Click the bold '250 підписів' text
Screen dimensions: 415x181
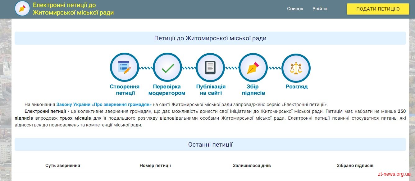(x=210, y=115)
